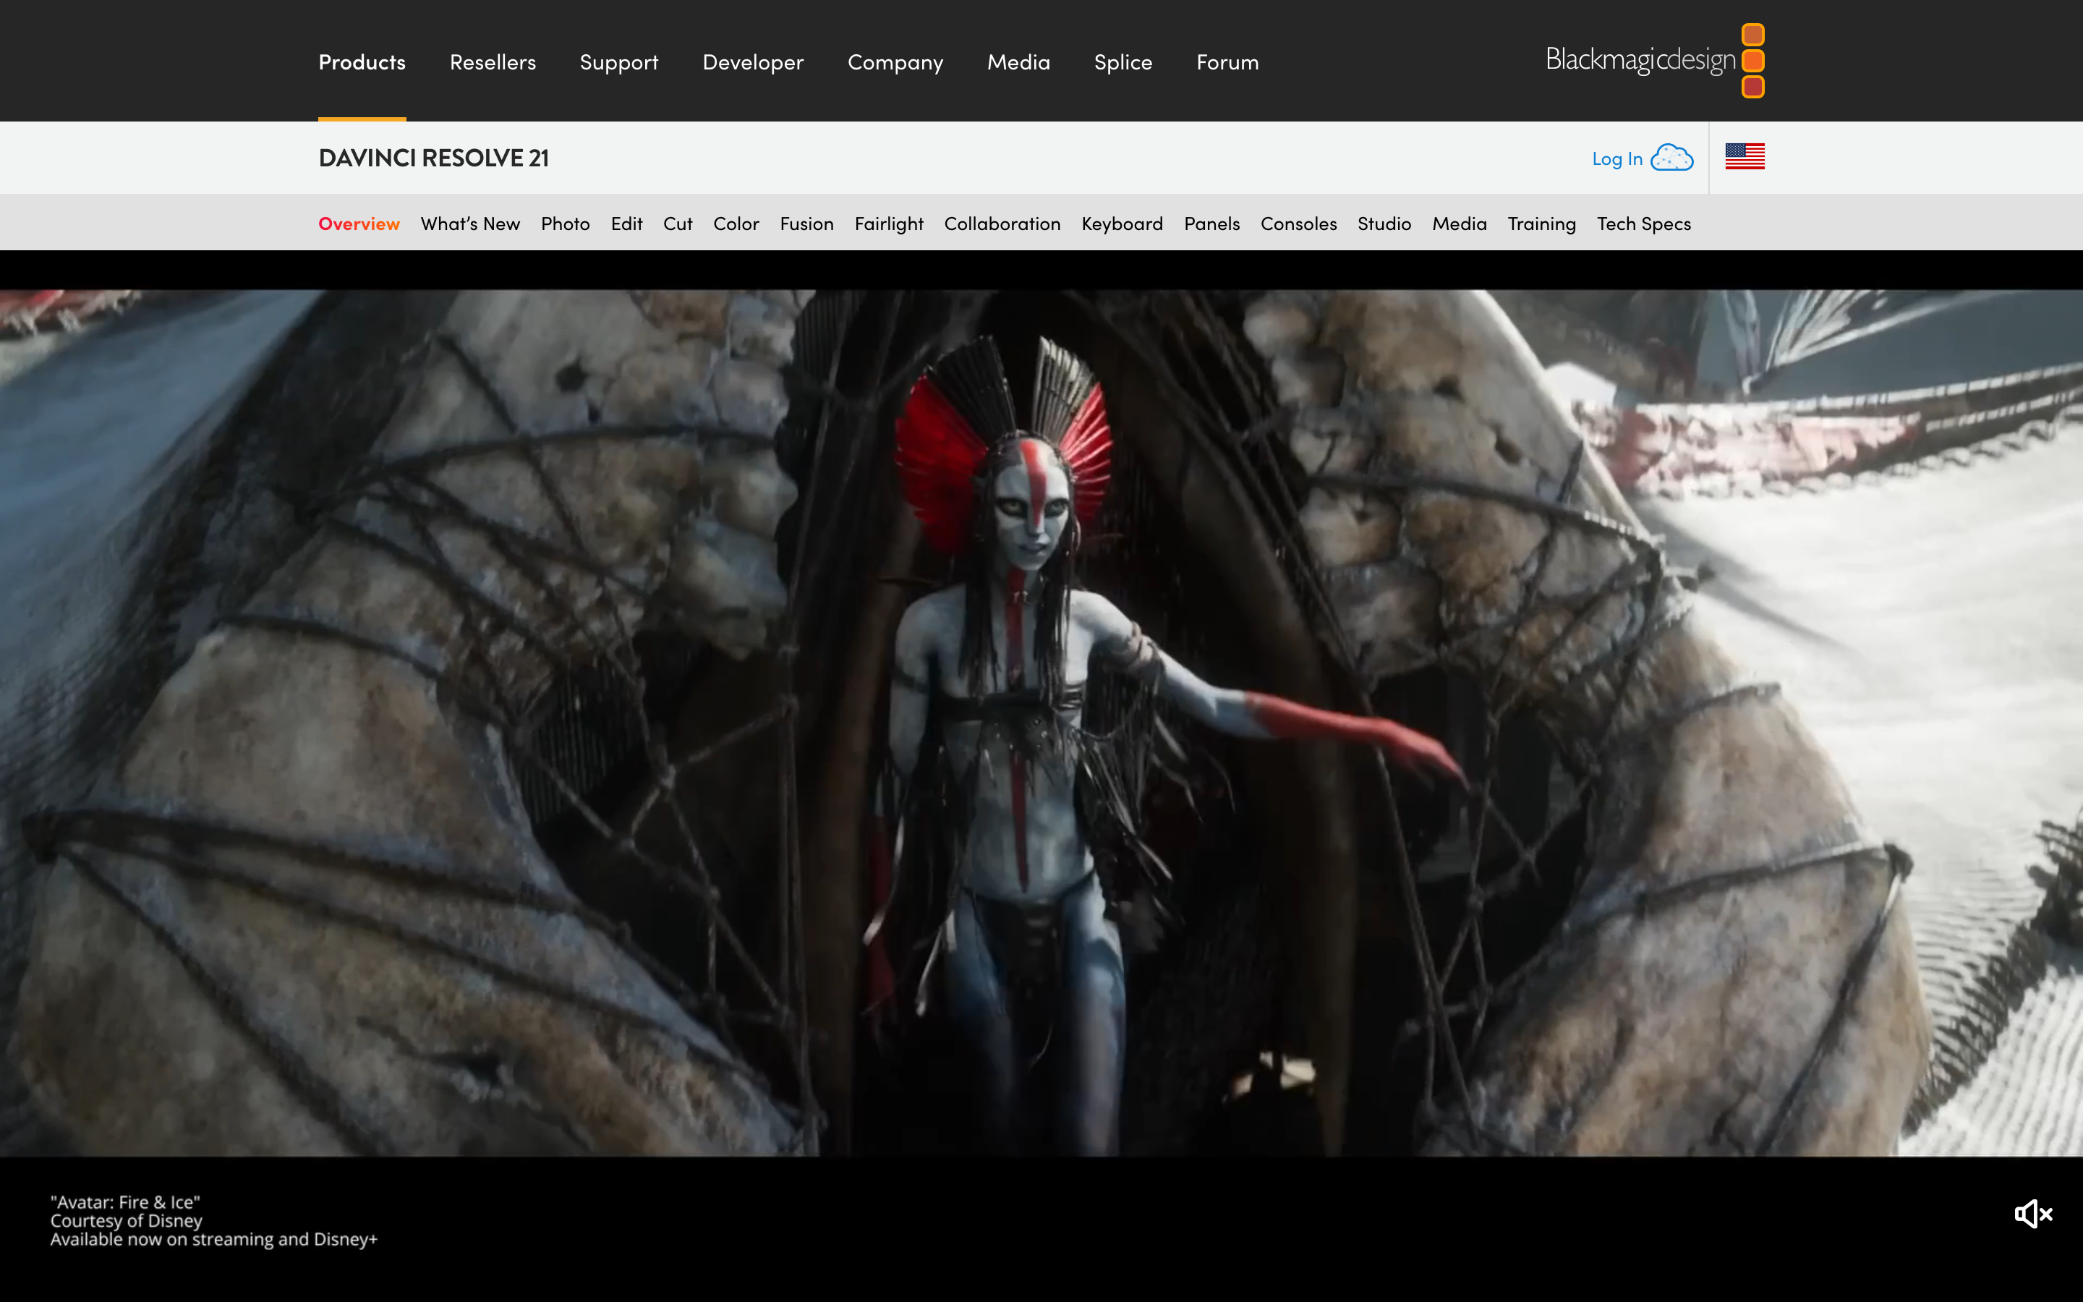This screenshot has width=2083, height=1302.
Task: Go to the Training tab
Action: 1541,223
